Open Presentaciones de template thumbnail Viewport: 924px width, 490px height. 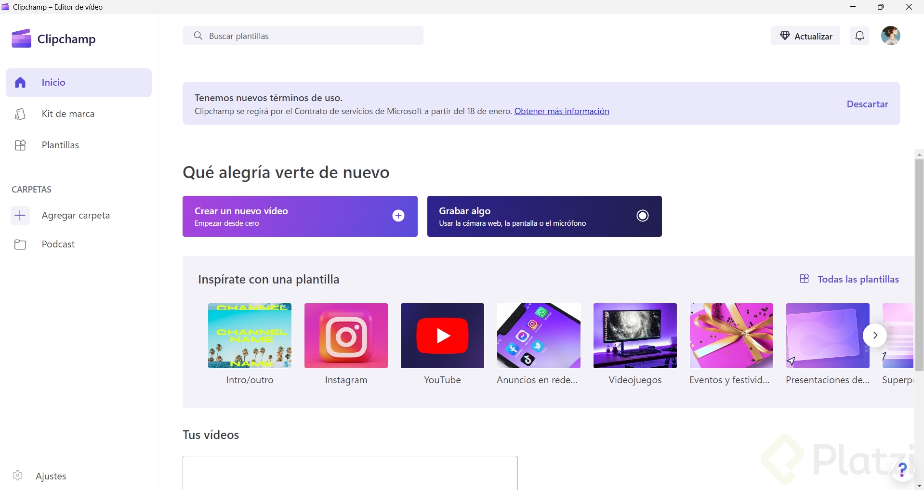pos(828,335)
